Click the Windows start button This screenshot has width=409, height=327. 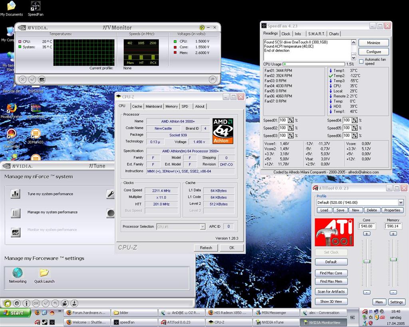tap(15, 313)
